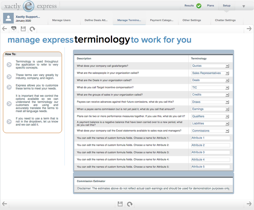Viewport: 254px width, 210px height.
Task: Click the forward arrow in top toolbar
Action: (249, 29)
